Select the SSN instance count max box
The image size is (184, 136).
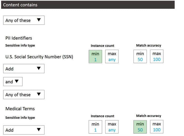[x=112, y=56]
